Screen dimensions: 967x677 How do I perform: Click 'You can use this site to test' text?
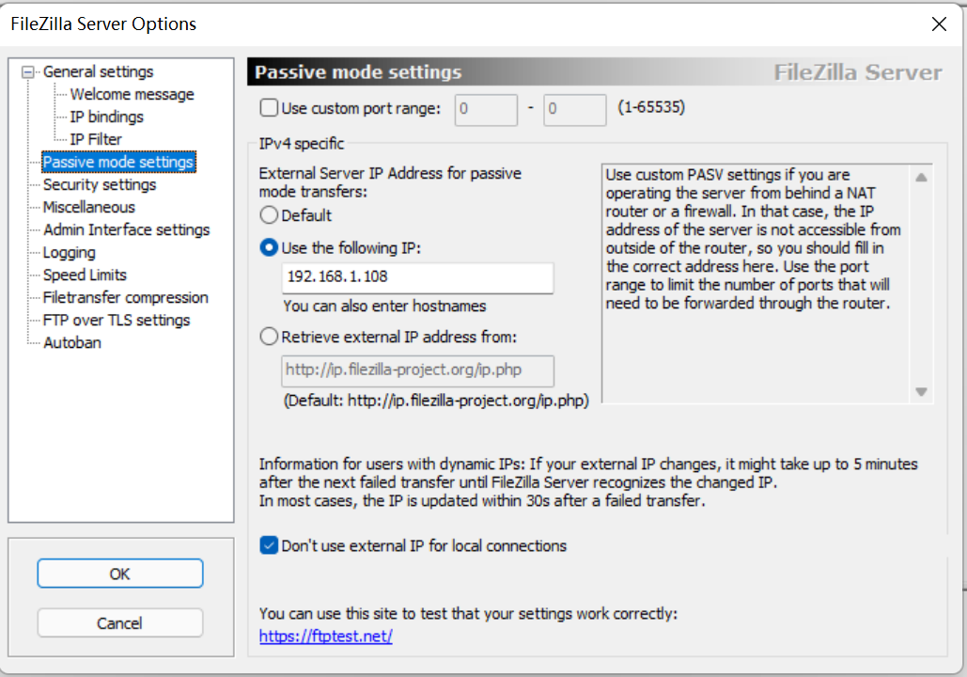(x=468, y=613)
